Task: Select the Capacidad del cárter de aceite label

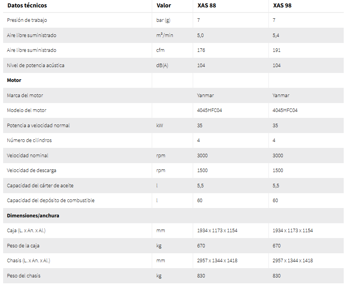Action: click(x=40, y=186)
